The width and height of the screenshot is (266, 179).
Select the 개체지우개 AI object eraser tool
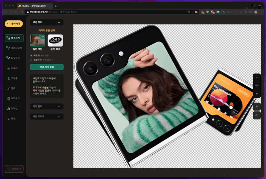pos(14,48)
